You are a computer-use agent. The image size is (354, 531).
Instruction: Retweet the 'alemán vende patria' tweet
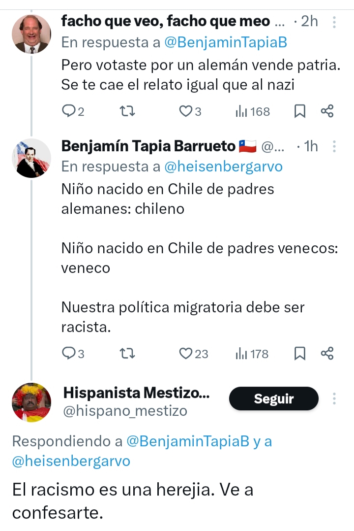[x=128, y=111]
